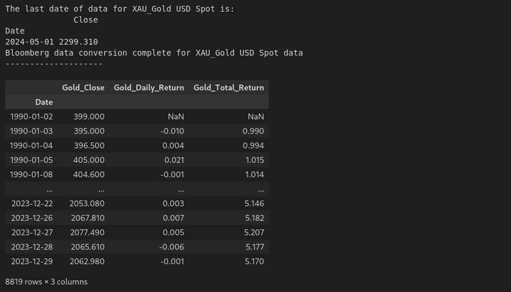Click total return 0.994
511x292 pixels.
[253, 145]
